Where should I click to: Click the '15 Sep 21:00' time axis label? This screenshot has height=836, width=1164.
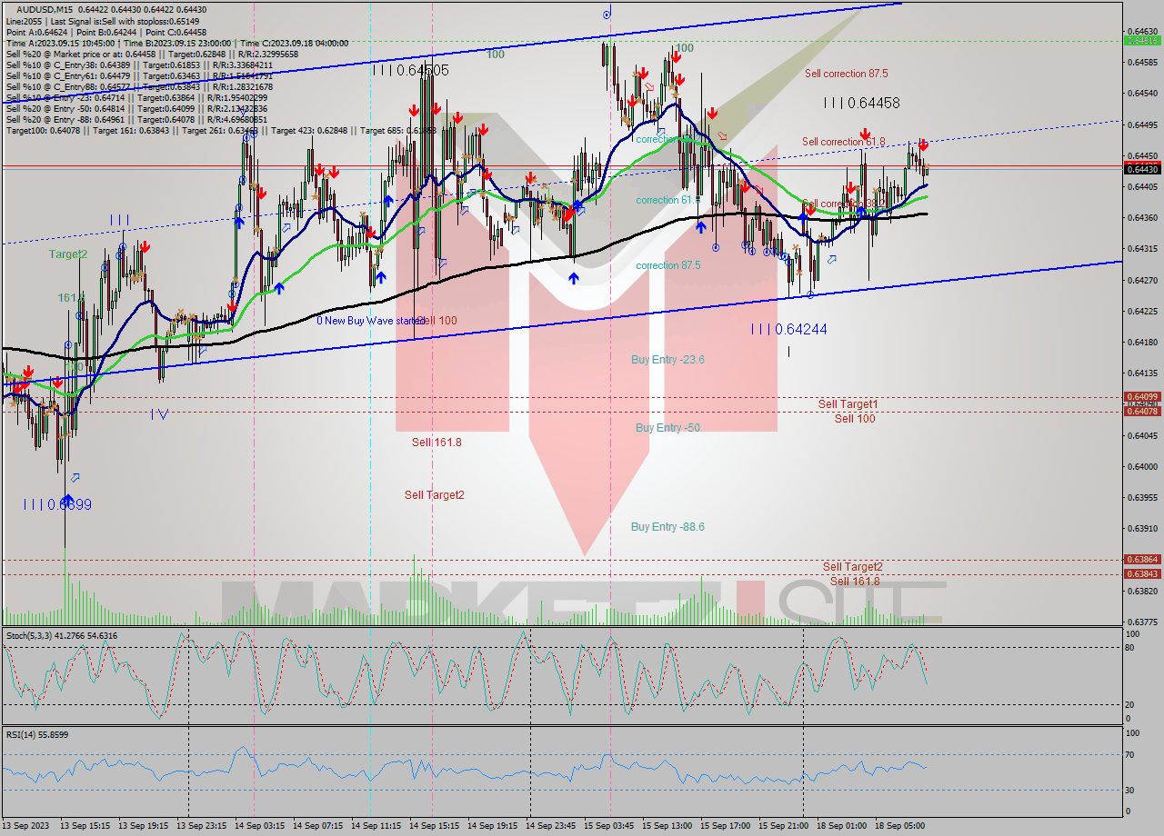[x=783, y=826]
